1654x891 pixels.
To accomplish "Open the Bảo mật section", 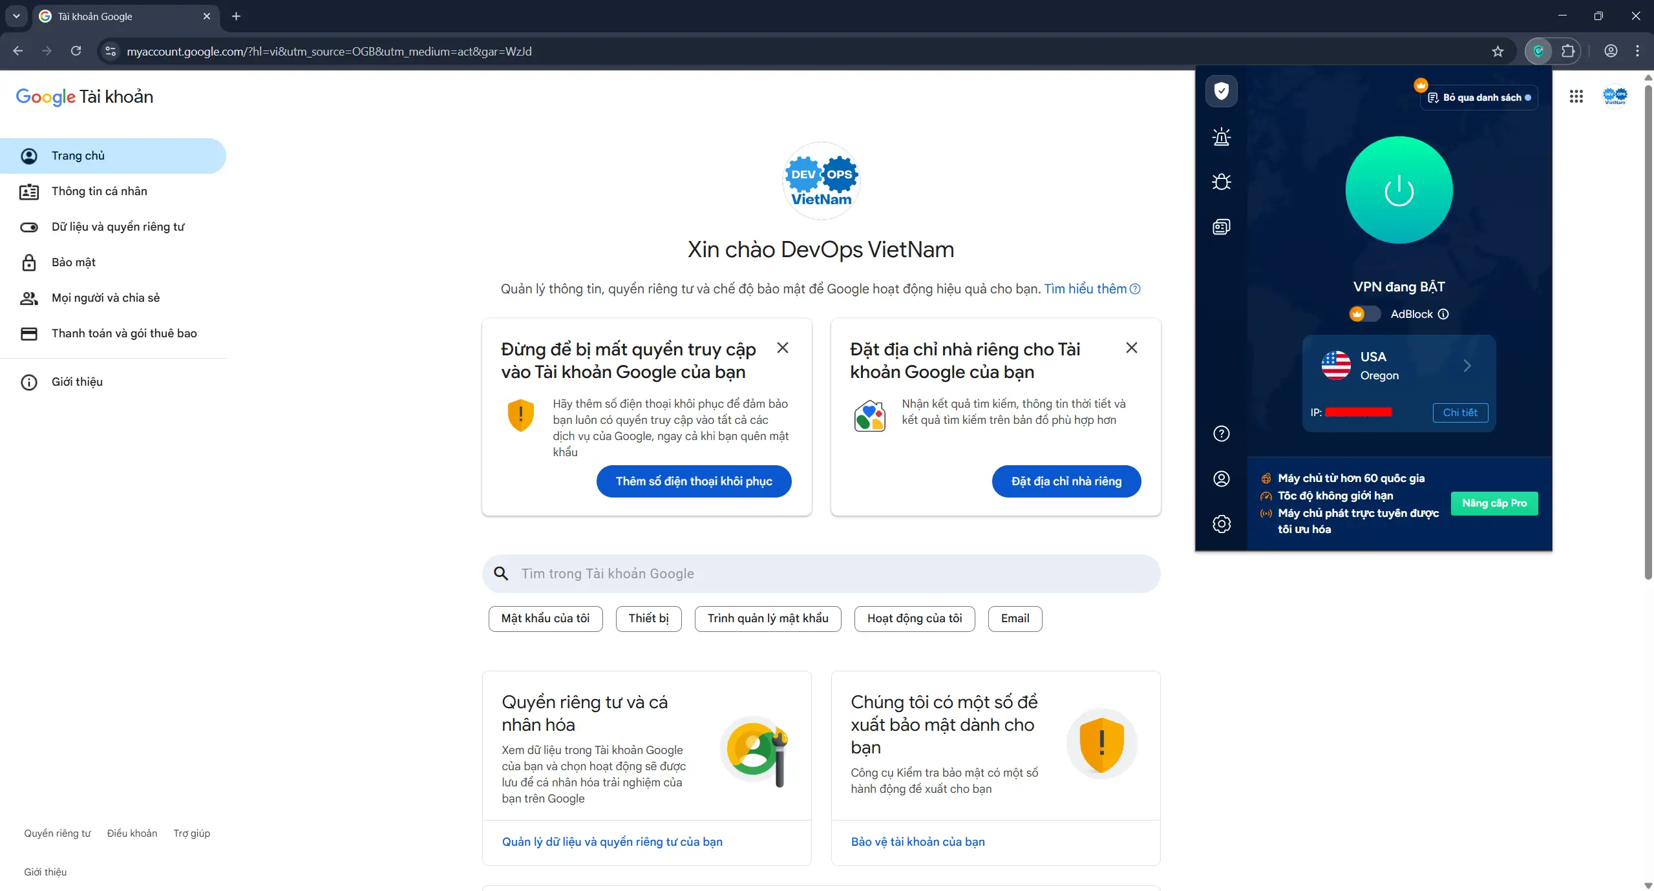I will click(x=113, y=262).
